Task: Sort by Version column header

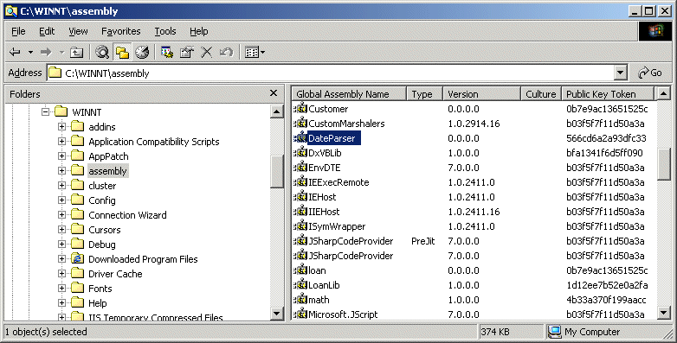Action: point(482,94)
